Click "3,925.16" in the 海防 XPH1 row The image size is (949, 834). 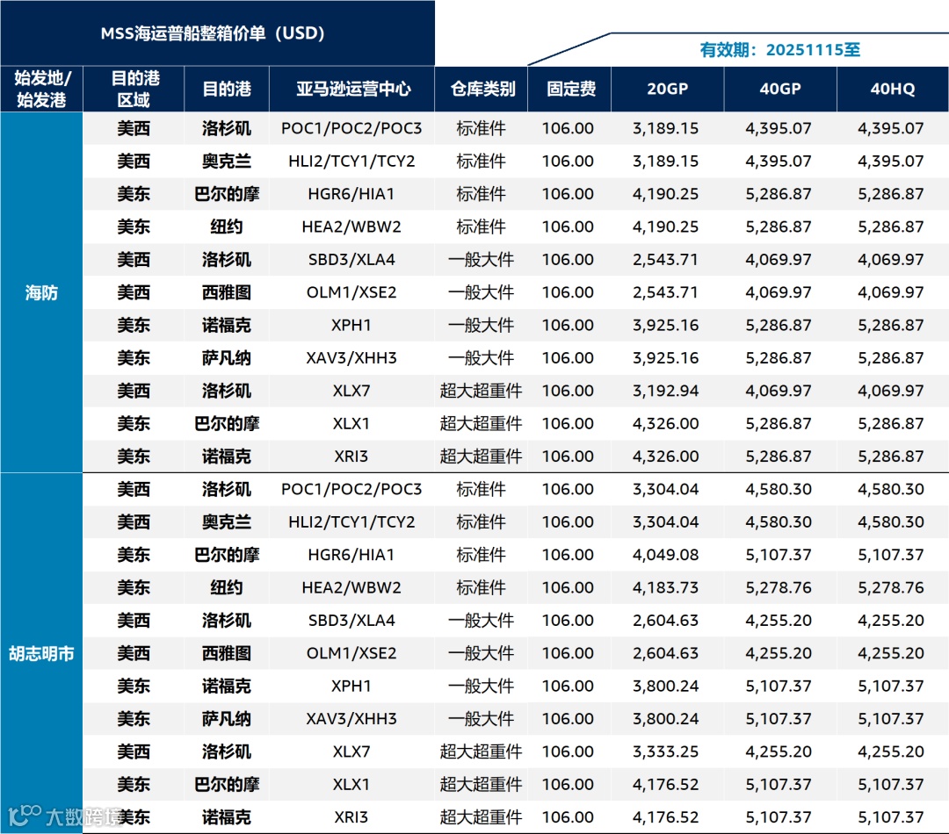(666, 325)
